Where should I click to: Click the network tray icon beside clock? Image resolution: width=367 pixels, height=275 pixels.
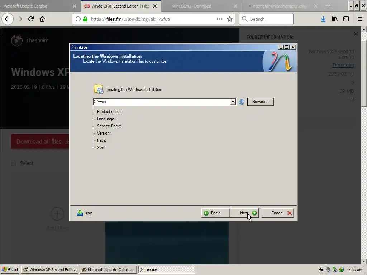(341, 270)
